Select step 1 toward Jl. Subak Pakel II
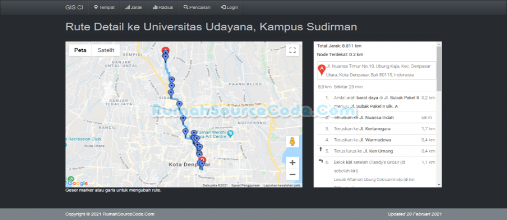 click(x=376, y=102)
